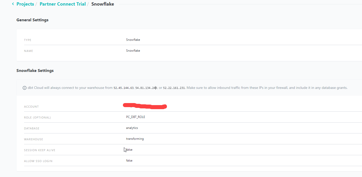Click false value for Allow SSO Login
The width and height of the screenshot is (362, 177).
[129, 161]
